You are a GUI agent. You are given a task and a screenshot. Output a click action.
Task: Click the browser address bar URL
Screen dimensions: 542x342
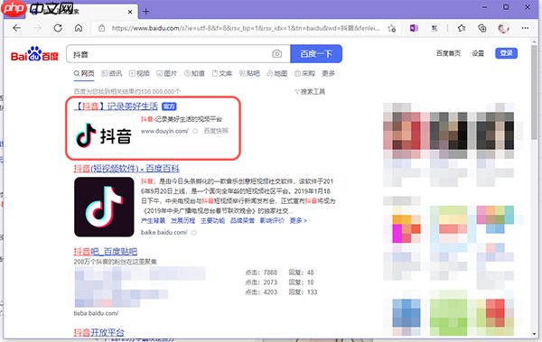pos(246,28)
